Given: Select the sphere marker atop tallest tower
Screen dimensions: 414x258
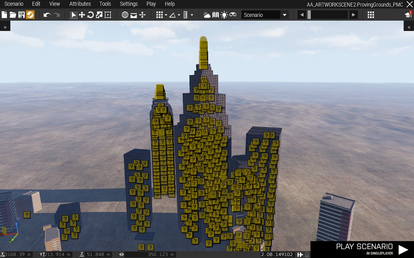Looking at the screenshot, I should tap(203, 40).
